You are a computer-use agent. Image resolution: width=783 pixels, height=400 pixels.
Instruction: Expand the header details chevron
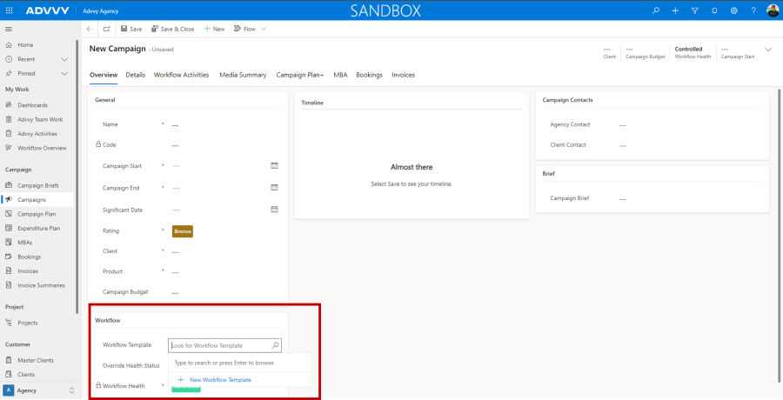pyautogui.click(x=768, y=50)
